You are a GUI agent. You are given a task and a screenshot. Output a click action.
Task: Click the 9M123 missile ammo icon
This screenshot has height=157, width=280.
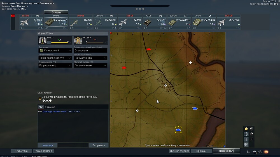coord(43,40)
